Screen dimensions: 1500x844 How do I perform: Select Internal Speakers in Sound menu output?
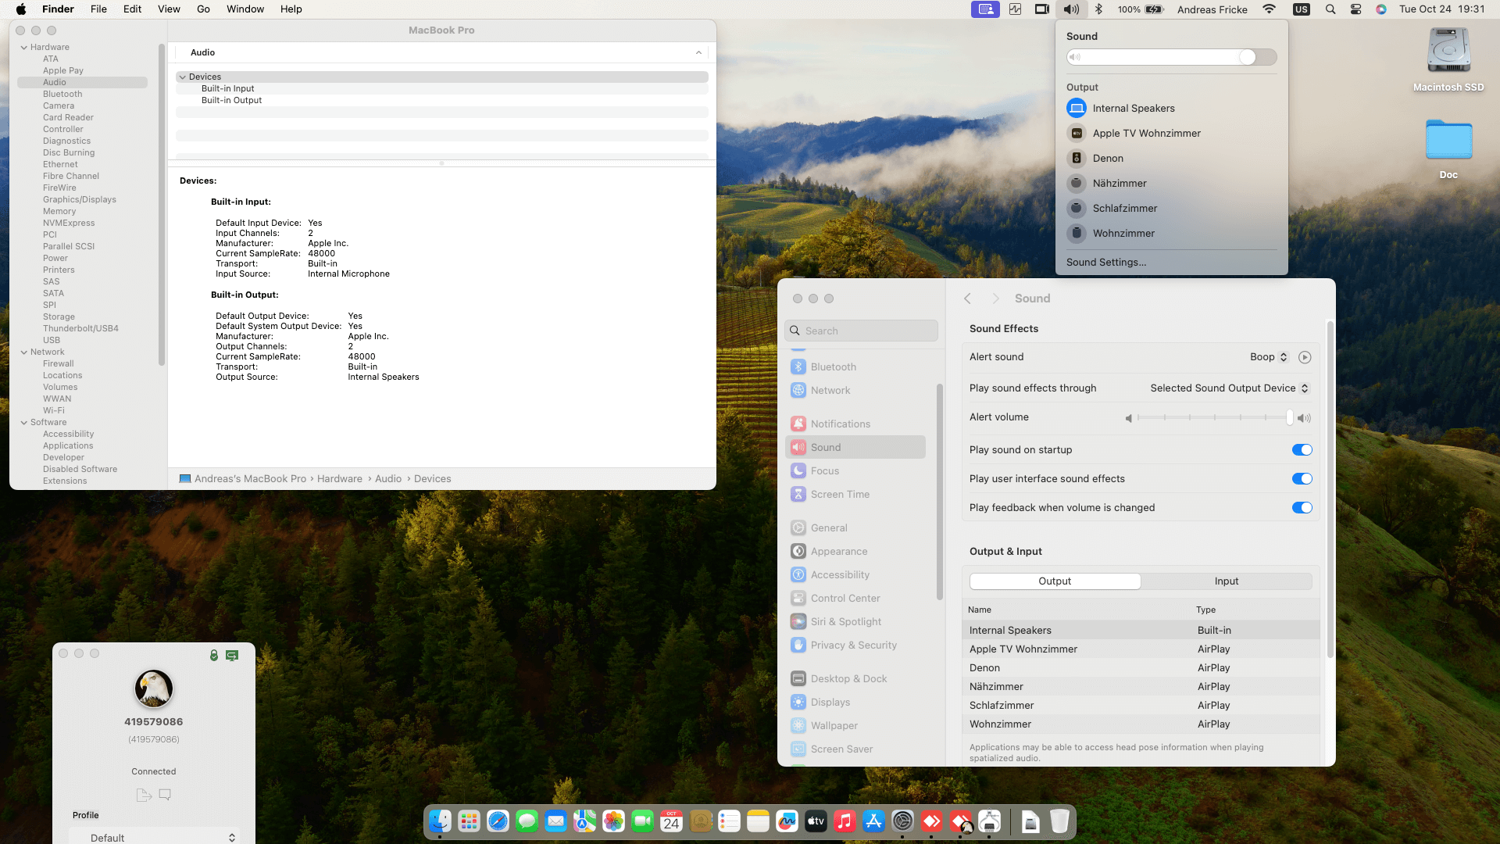(1171, 108)
